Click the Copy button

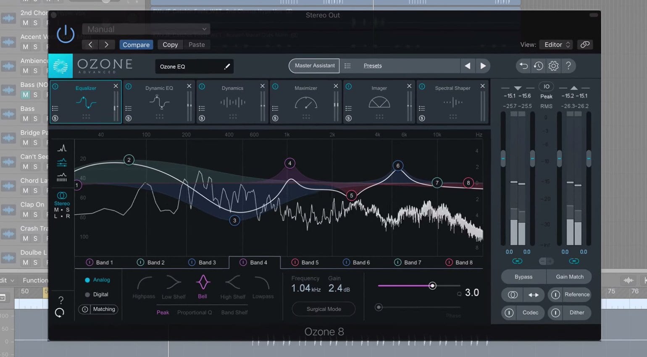(x=170, y=45)
